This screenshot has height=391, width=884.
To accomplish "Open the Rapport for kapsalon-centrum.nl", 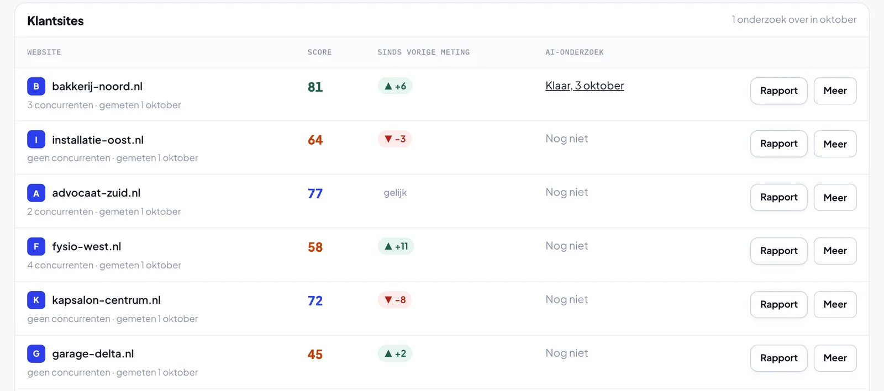I will pyautogui.click(x=778, y=304).
